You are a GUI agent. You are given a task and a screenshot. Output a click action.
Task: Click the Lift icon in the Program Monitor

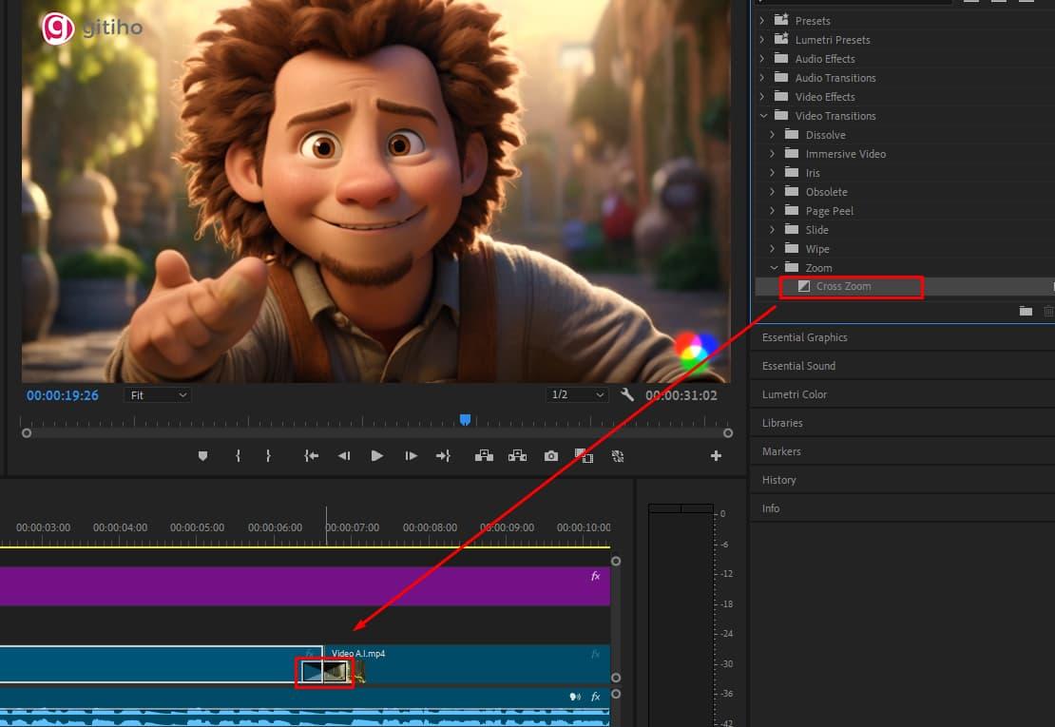483,455
